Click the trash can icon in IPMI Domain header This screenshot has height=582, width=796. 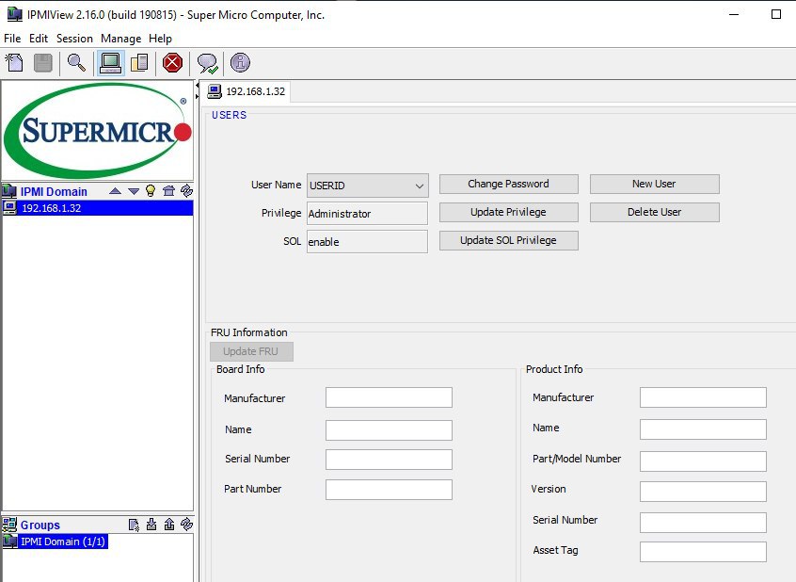click(168, 190)
